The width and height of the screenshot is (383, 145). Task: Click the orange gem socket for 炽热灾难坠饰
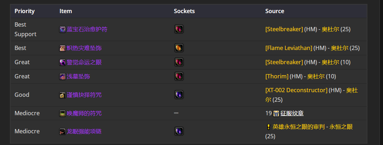(x=179, y=48)
